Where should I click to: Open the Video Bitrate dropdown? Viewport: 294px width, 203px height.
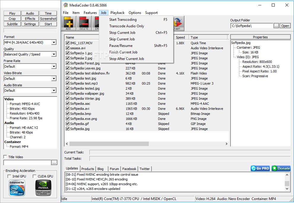tap(54, 79)
